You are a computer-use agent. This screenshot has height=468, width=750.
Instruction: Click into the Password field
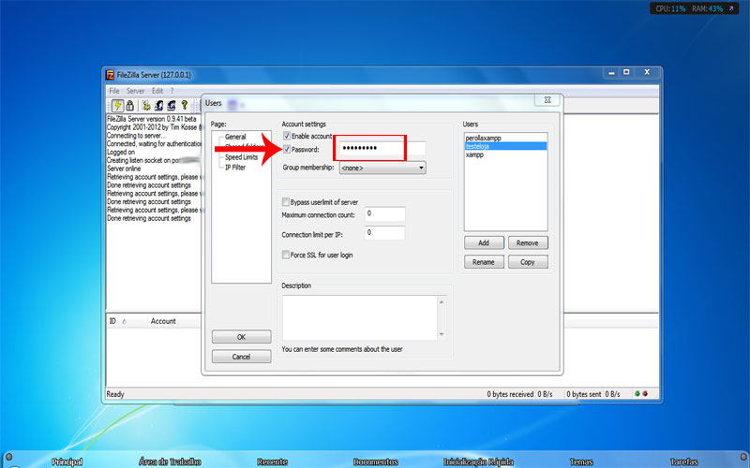tap(382, 149)
